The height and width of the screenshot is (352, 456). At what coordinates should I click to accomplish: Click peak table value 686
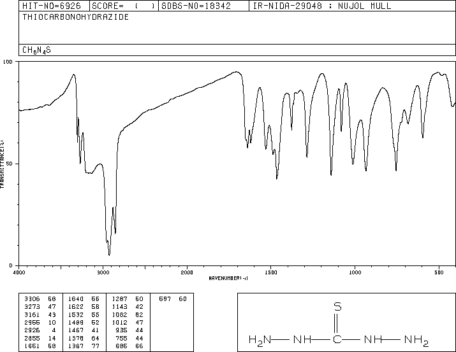121,346
